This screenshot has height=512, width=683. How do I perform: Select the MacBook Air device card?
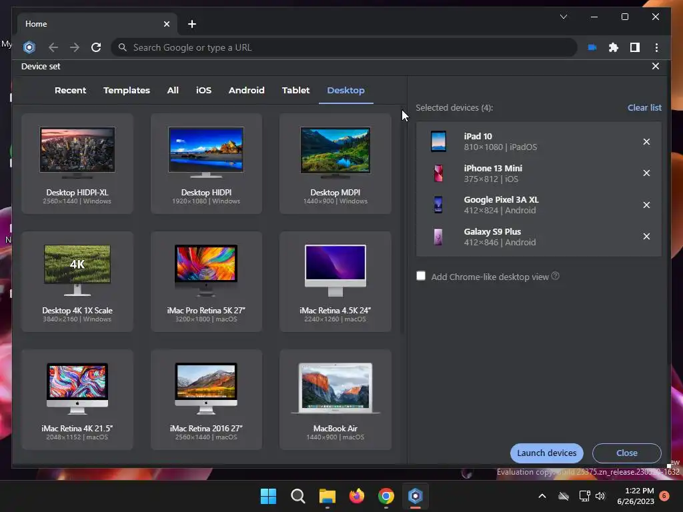(x=335, y=400)
